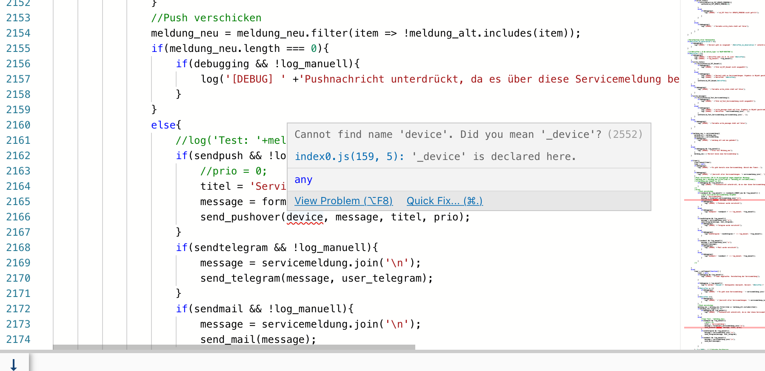Click 'send_telegram(message, user_telegram);' line
Image resolution: width=765 pixels, height=371 pixels.
317,278
